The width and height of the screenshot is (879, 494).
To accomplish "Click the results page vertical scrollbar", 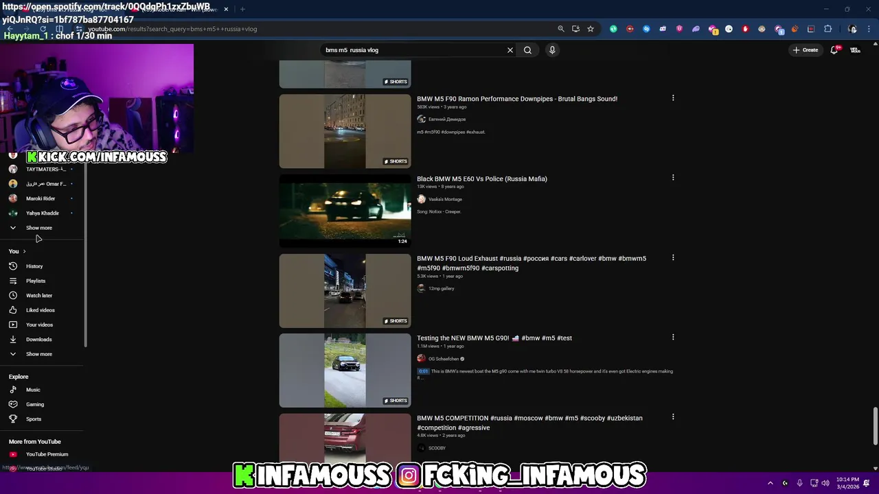I will (x=875, y=426).
